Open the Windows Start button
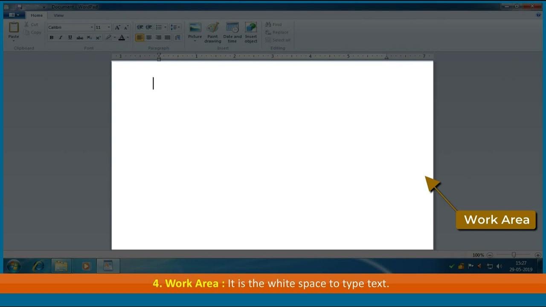546x307 pixels. click(x=14, y=266)
